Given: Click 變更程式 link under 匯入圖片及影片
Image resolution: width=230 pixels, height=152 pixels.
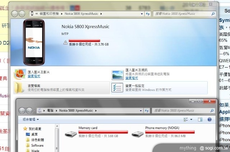Looking at the screenshot, I should point(34,76).
